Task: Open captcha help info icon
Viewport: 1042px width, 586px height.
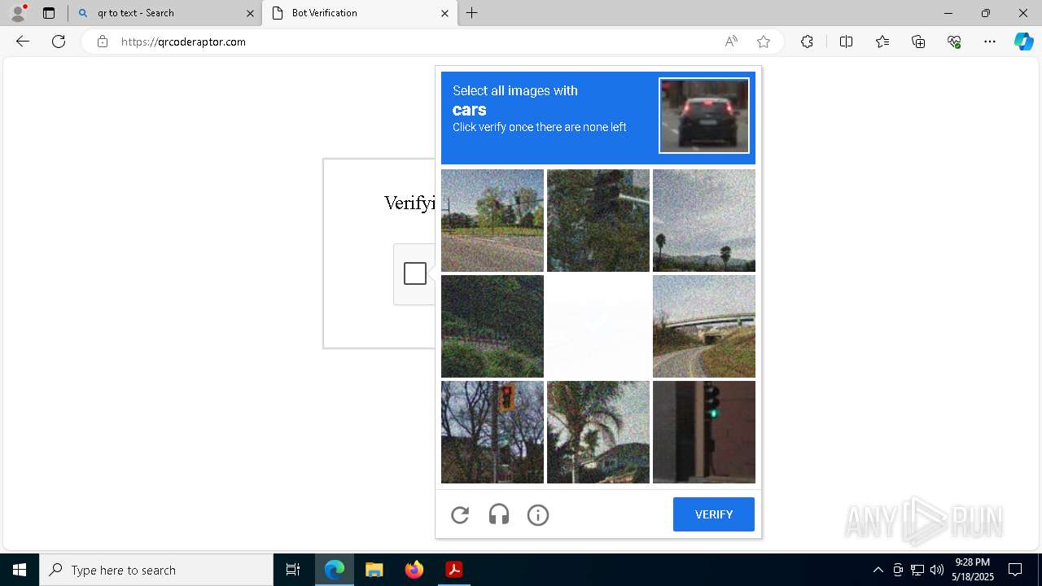Action: [538, 514]
